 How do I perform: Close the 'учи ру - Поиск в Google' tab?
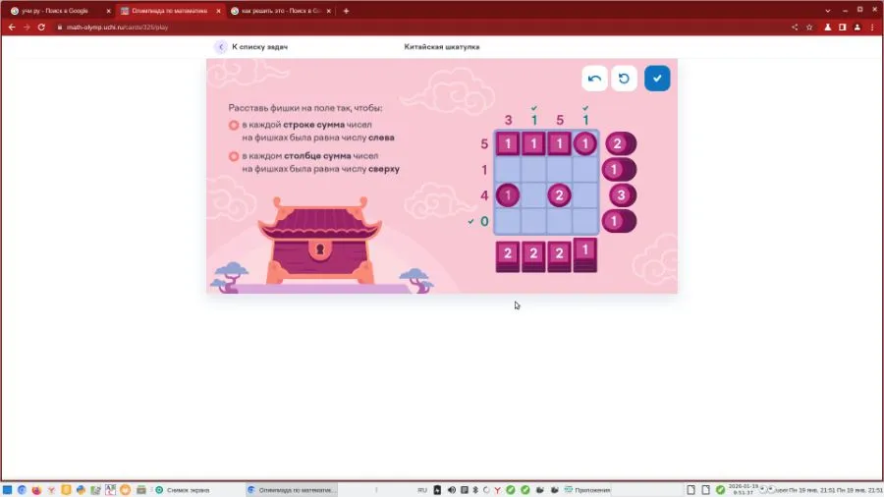pyautogui.click(x=108, y=11)
